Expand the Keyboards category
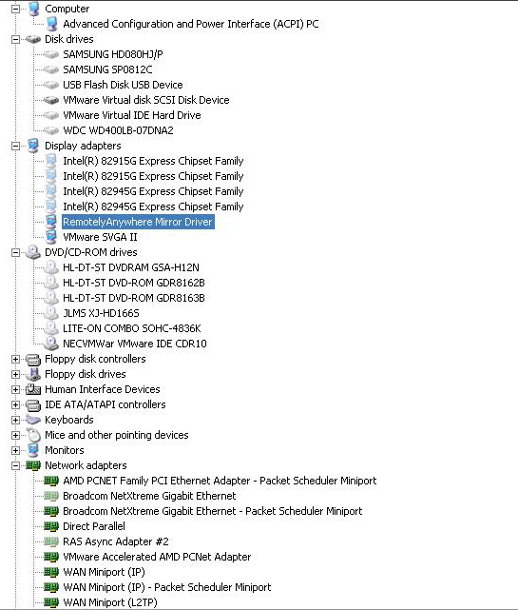 click(x=15, y=420)
